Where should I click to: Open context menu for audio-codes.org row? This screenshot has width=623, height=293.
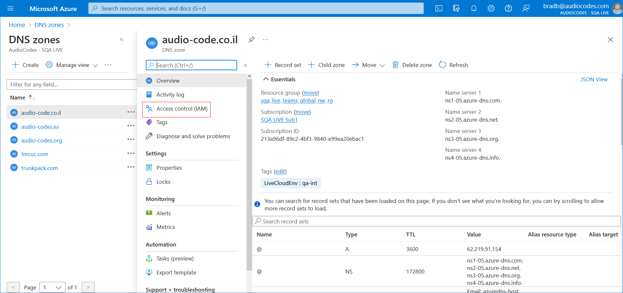point(131,140)
